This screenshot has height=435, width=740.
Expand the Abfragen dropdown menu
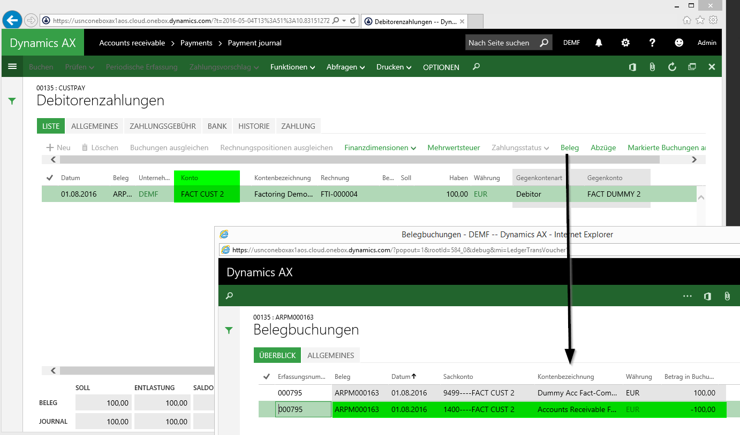point(345,67)
